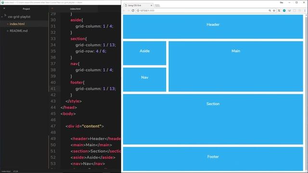
Task: Close the Using CSS Grid browser tab
Action: (152, 5)
